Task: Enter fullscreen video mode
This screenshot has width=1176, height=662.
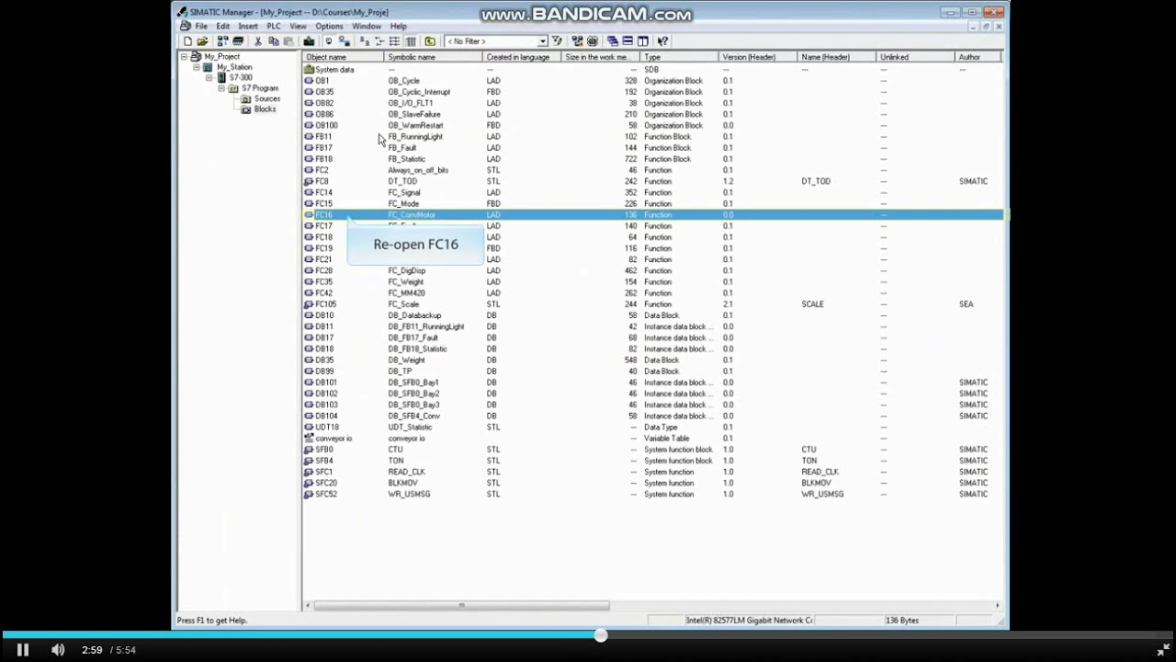Action: point(1162,650)
